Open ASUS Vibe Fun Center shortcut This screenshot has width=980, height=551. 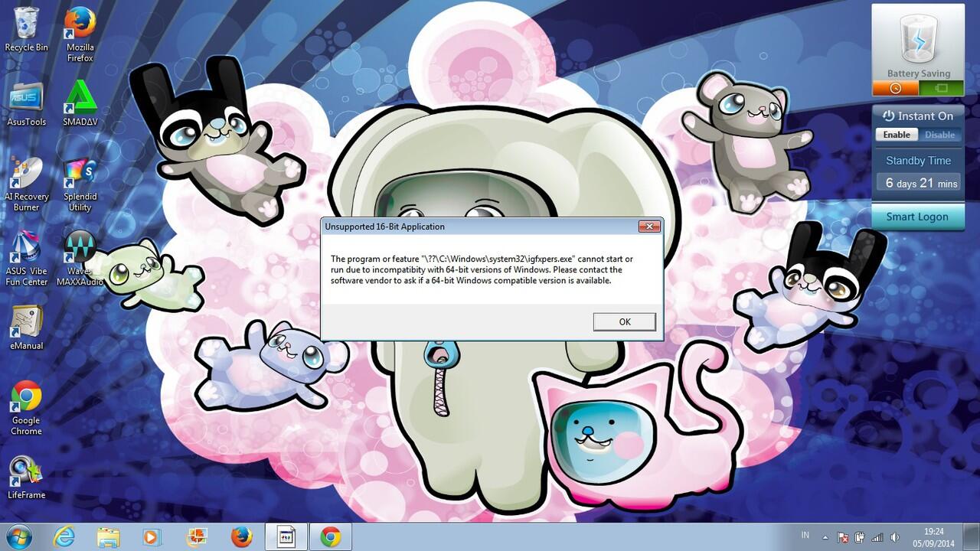click(26, 259)
